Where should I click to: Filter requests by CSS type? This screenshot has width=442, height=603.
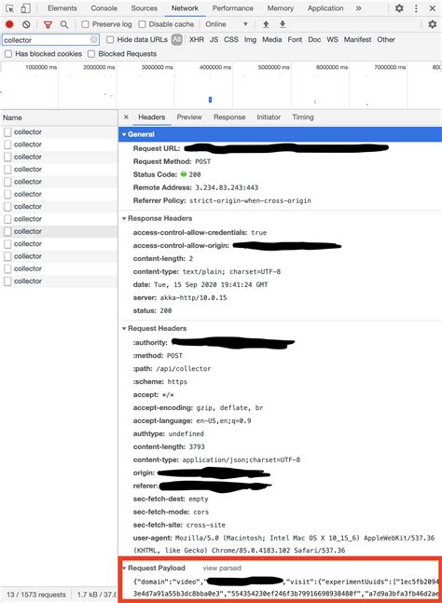[231, 40]
